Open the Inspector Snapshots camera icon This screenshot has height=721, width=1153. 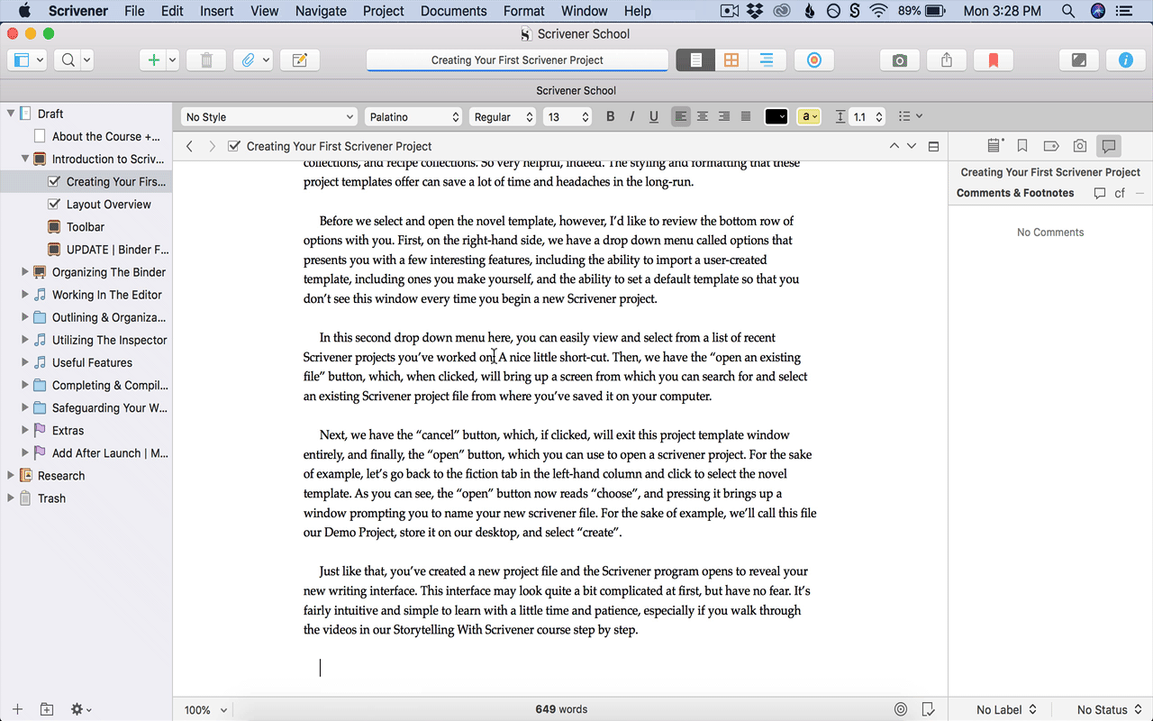click(1080, 145)
